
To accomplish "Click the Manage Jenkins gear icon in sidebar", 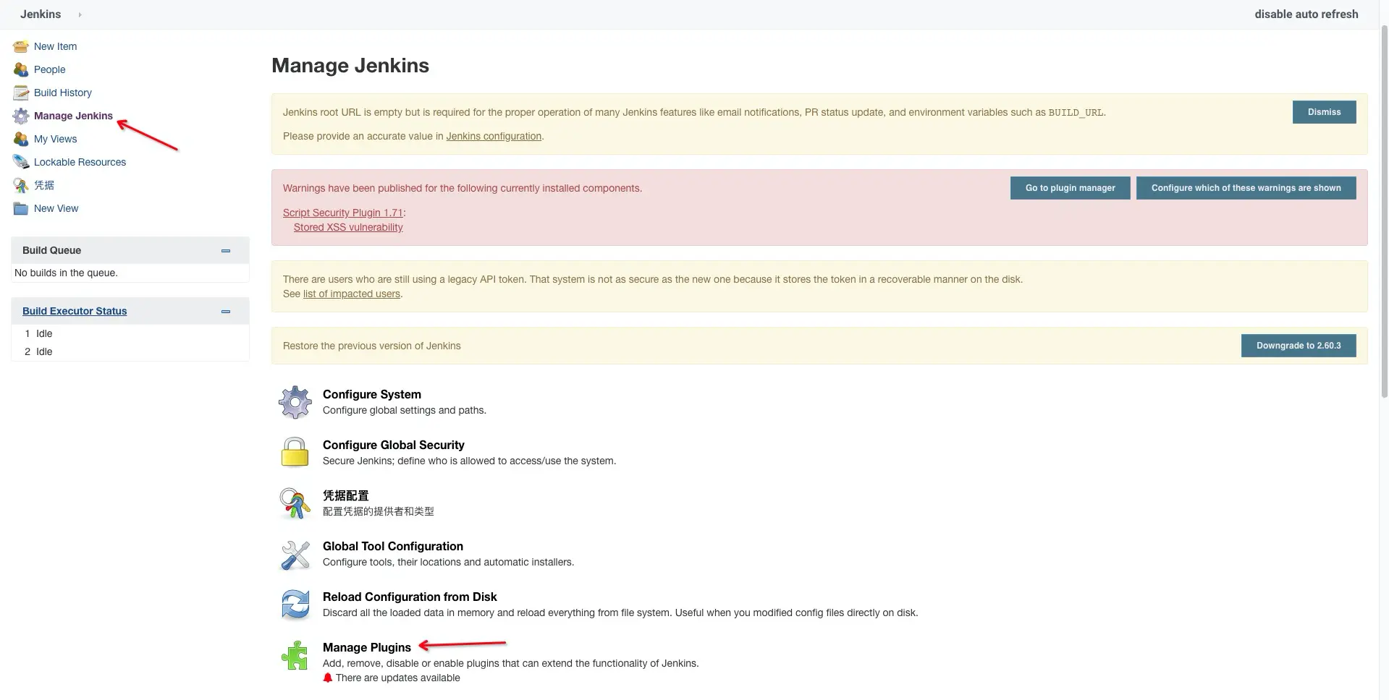I will point(21,116).
